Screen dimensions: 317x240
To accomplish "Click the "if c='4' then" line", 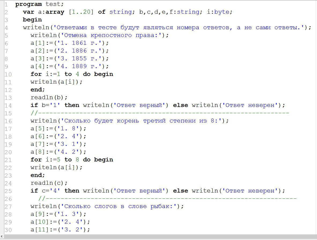I will (158, 191).
